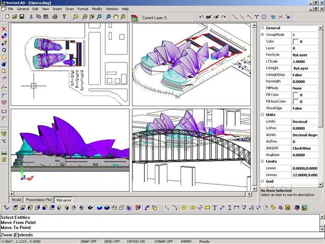Click the Redo arrow icon
325x244 pixels.
(x=223, y=17)
